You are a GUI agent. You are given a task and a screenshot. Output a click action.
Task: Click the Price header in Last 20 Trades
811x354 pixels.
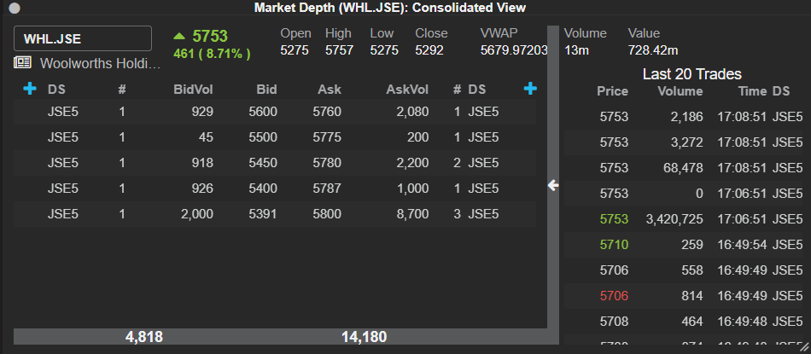[612, 91]
